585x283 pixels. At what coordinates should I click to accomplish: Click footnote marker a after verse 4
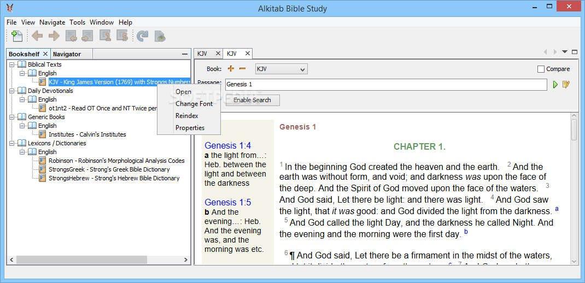(x=557, y=209)
